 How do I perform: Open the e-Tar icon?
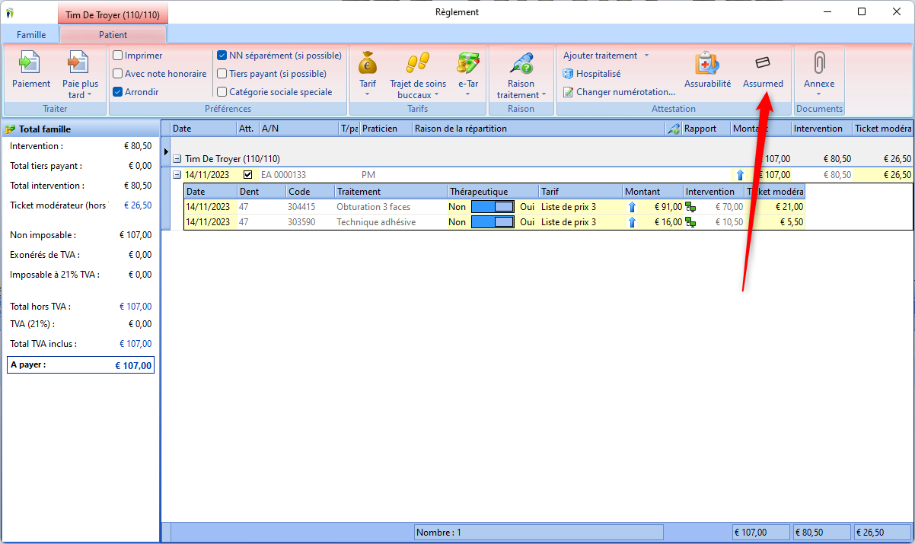tap(467, 62)
